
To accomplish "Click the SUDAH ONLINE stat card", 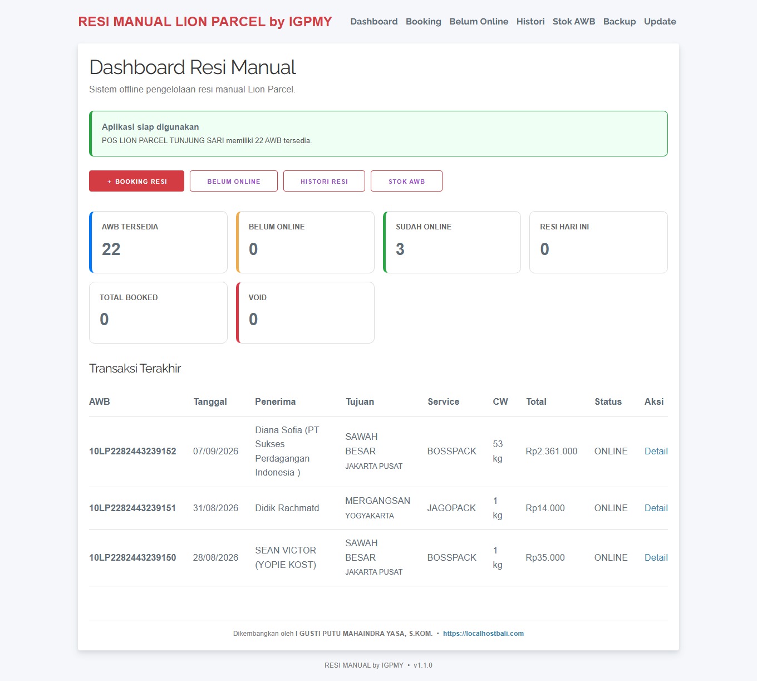I will click(452, 242).
